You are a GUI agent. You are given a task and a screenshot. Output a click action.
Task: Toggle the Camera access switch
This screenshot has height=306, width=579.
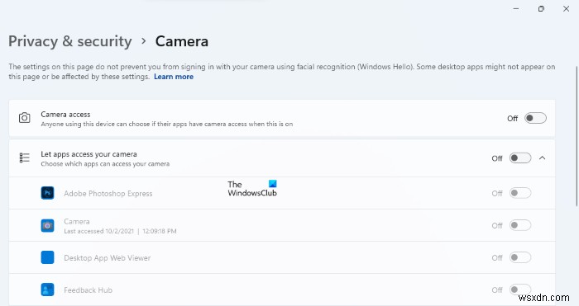[535, 118]
